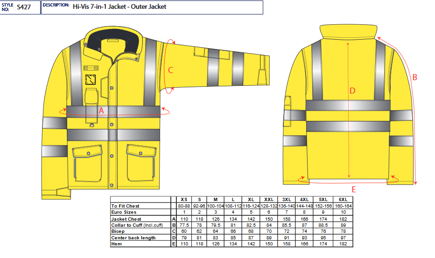Image resolution: width=435 pixels, height=258 pixels.
Task: Click the 'To Fit Chest' row label
Action: coord(125,206)
